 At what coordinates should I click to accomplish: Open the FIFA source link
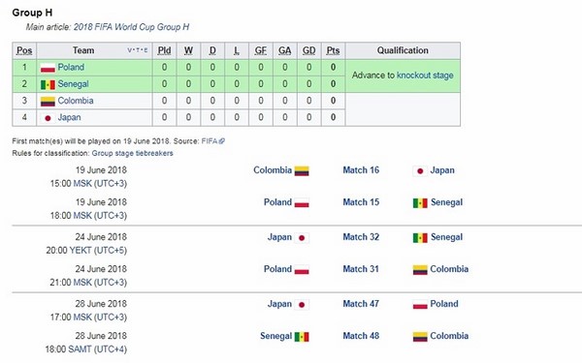pos(210,141)
